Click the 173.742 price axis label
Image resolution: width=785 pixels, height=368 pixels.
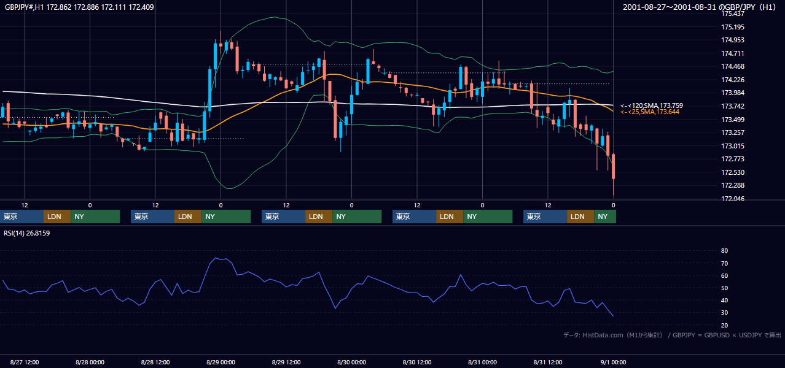(733, 106)
